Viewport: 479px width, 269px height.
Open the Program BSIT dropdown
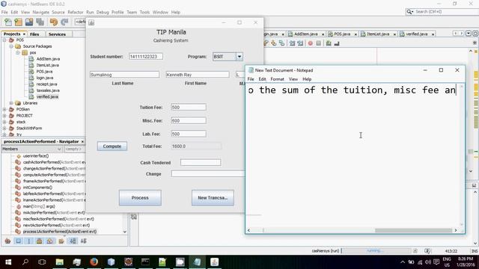coord(239,57)
